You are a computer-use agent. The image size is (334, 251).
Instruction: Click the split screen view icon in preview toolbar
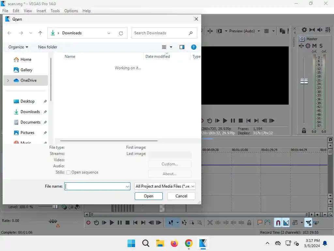coord(219,31)
